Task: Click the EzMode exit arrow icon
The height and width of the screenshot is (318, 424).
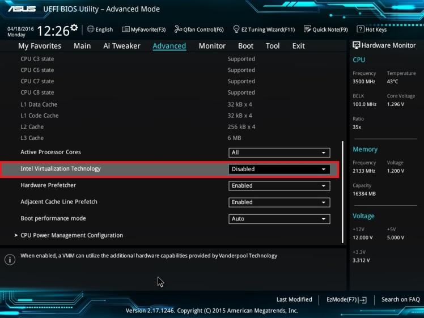Action: click(x=363, y=300)
